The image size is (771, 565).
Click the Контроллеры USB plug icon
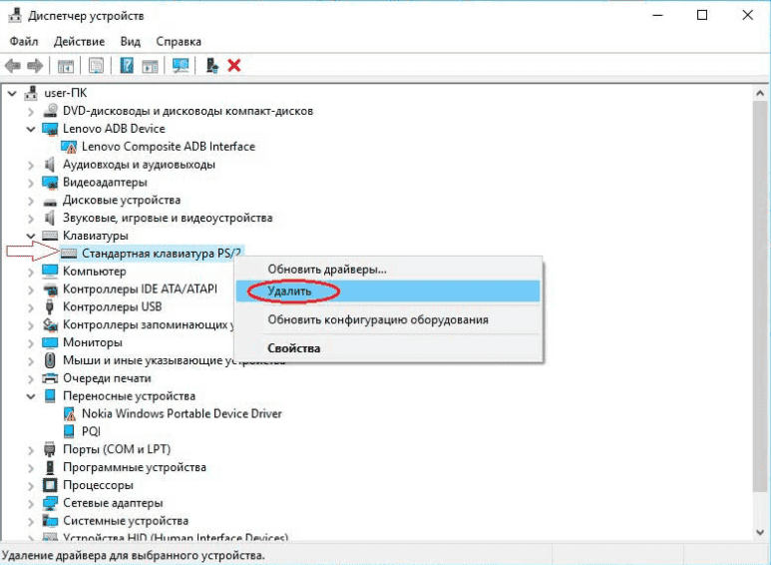coord(50,306)
